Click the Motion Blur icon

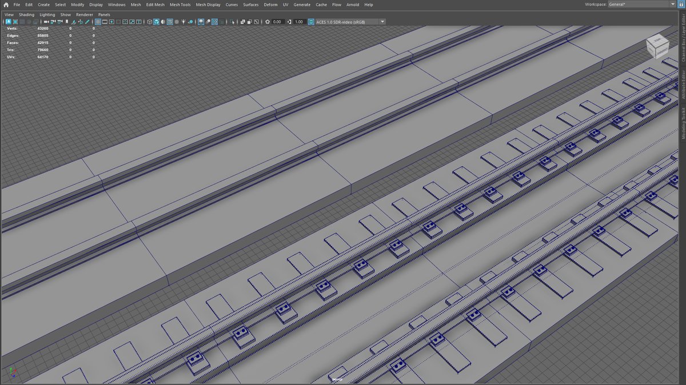(x=208, y=22)
